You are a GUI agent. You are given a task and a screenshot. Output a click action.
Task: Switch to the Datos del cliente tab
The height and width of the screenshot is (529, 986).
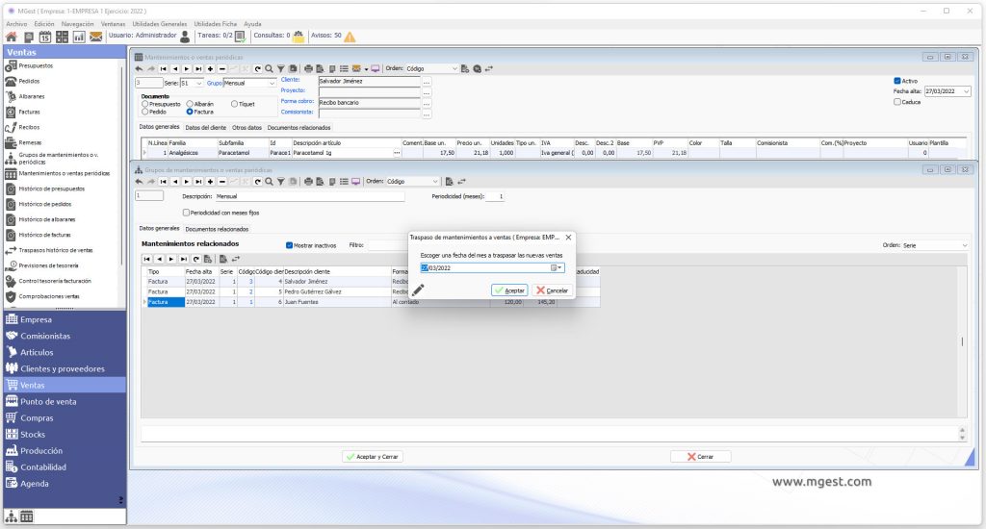coord(206,128)
